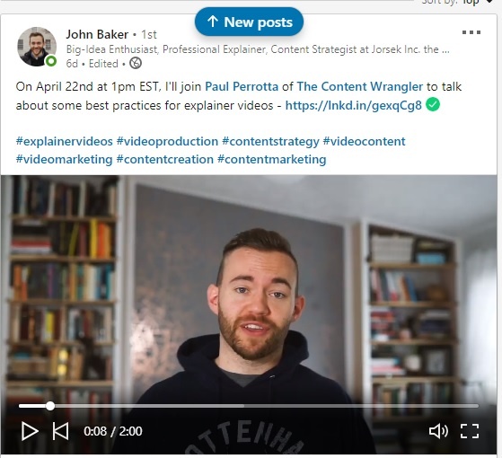502x458 pixels.
Task: Open the #contentstrategy hashtag
Action: (270, 142)
